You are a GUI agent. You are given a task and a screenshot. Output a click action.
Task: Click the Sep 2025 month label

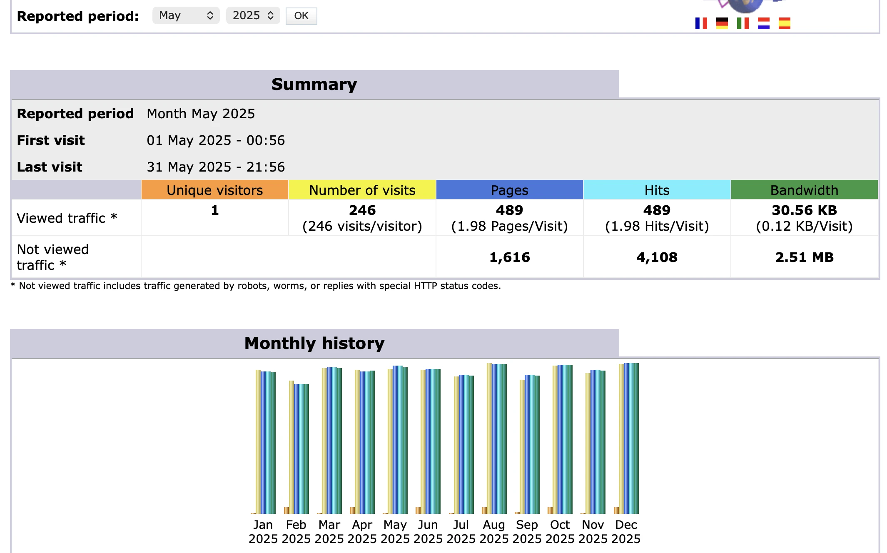(x=527, y=532)
